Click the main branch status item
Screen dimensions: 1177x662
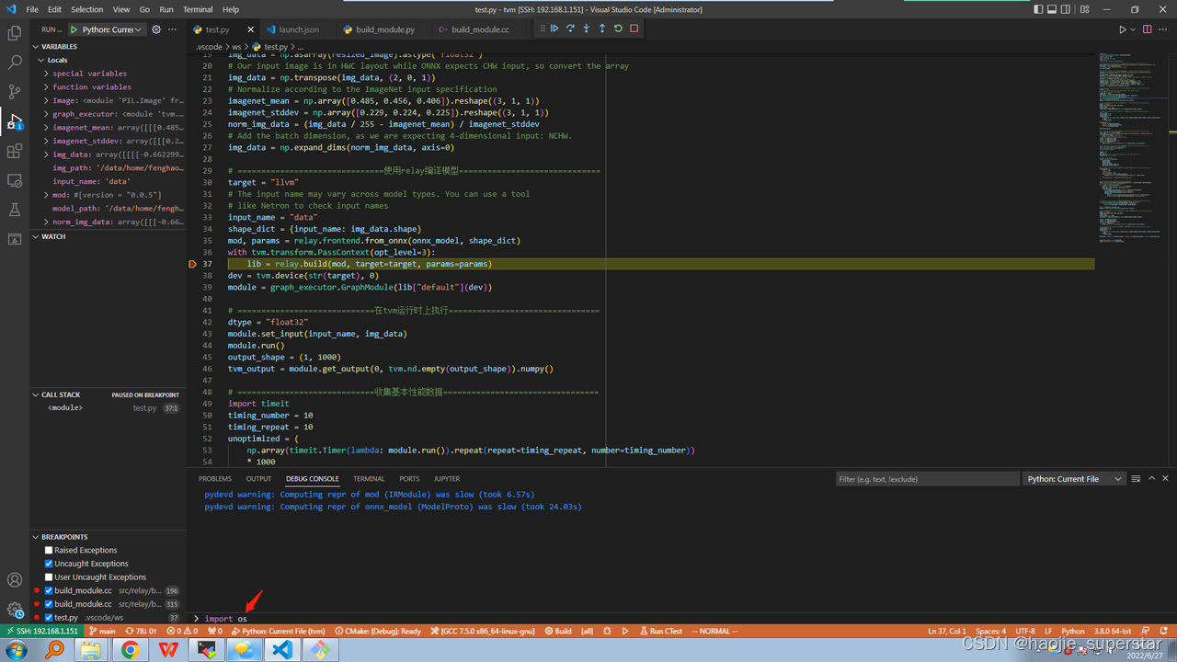pyautogui.click(x=102, y=632)
